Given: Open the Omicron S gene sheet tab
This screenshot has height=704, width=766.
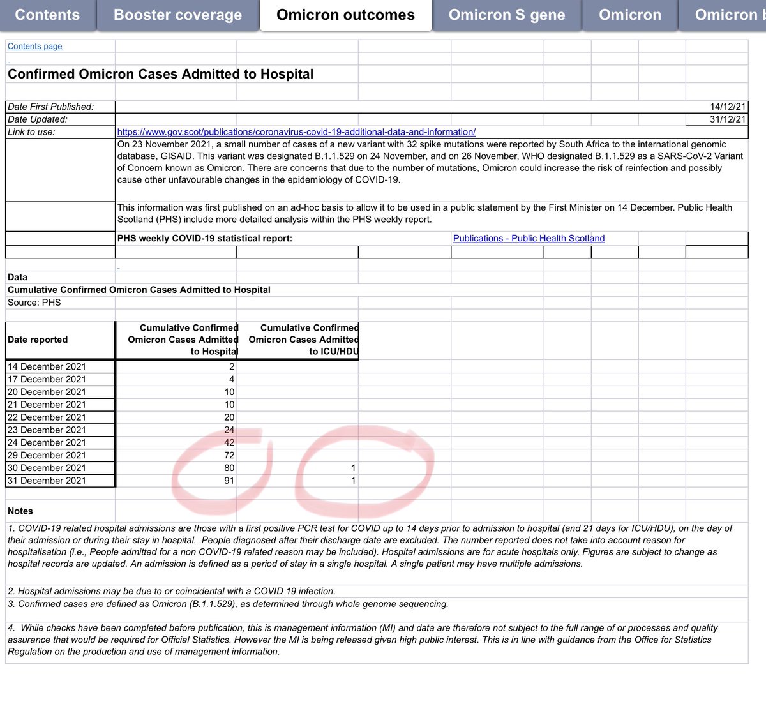Looking at the screenshot, I should 507,15.
